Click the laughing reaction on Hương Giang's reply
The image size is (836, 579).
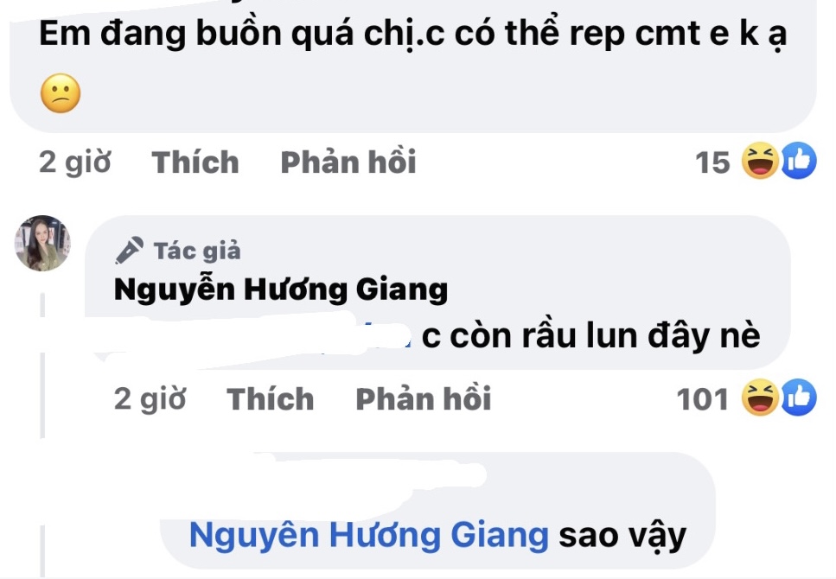tap(761, 398)
